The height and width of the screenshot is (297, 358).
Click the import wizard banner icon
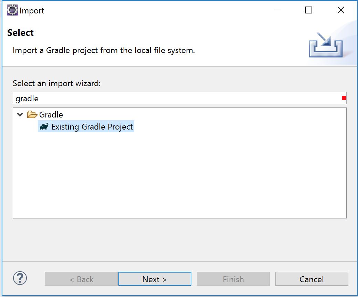pos(325,44)
